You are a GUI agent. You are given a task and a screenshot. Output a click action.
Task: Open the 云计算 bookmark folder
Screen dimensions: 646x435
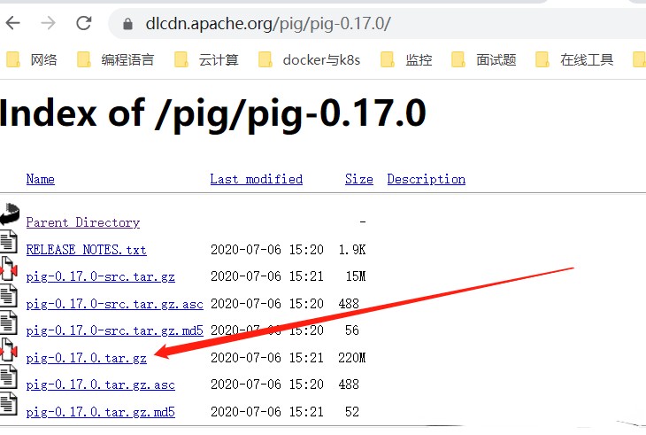pos(207,59)
